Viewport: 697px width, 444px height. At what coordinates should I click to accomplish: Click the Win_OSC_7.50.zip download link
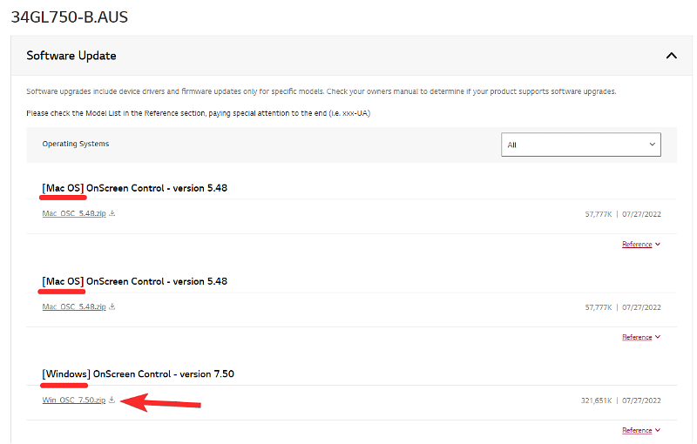(x=73, y=400)
